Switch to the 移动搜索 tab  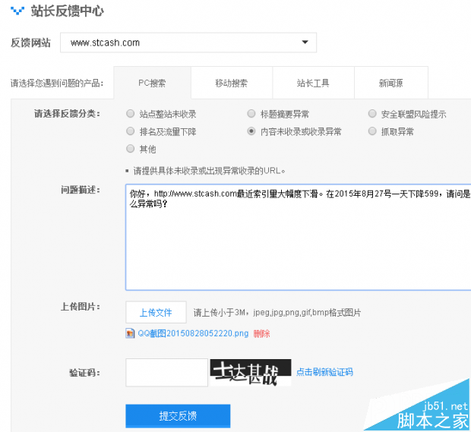click(x=231, y=83)
